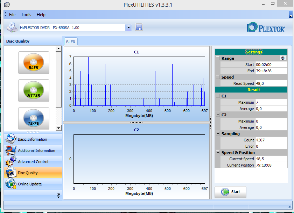
Task: Collapse the C1 result group
Action: point(218,96)
